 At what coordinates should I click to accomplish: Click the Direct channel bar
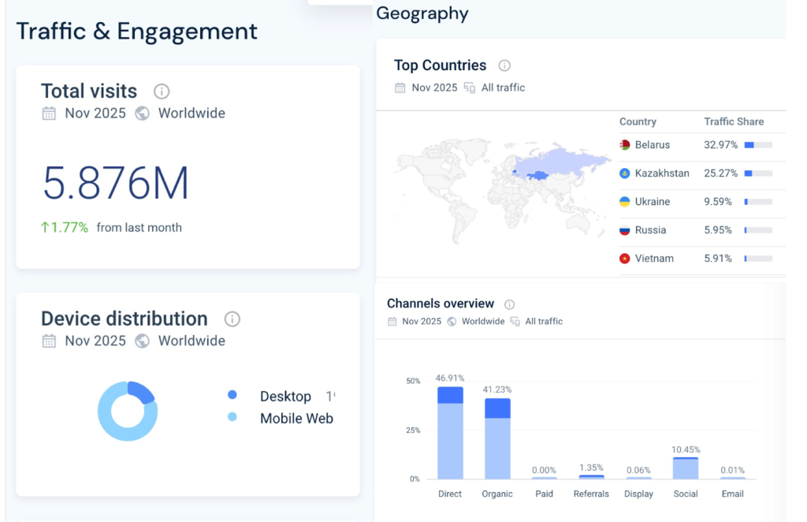click(450, 434)
